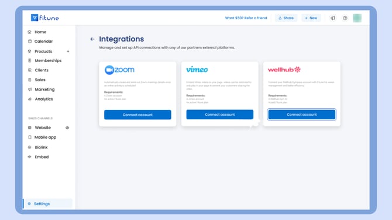Click the Sales icon in sidebar
The width and height of the screenshot is (392, 220).
tap(30, 80)
